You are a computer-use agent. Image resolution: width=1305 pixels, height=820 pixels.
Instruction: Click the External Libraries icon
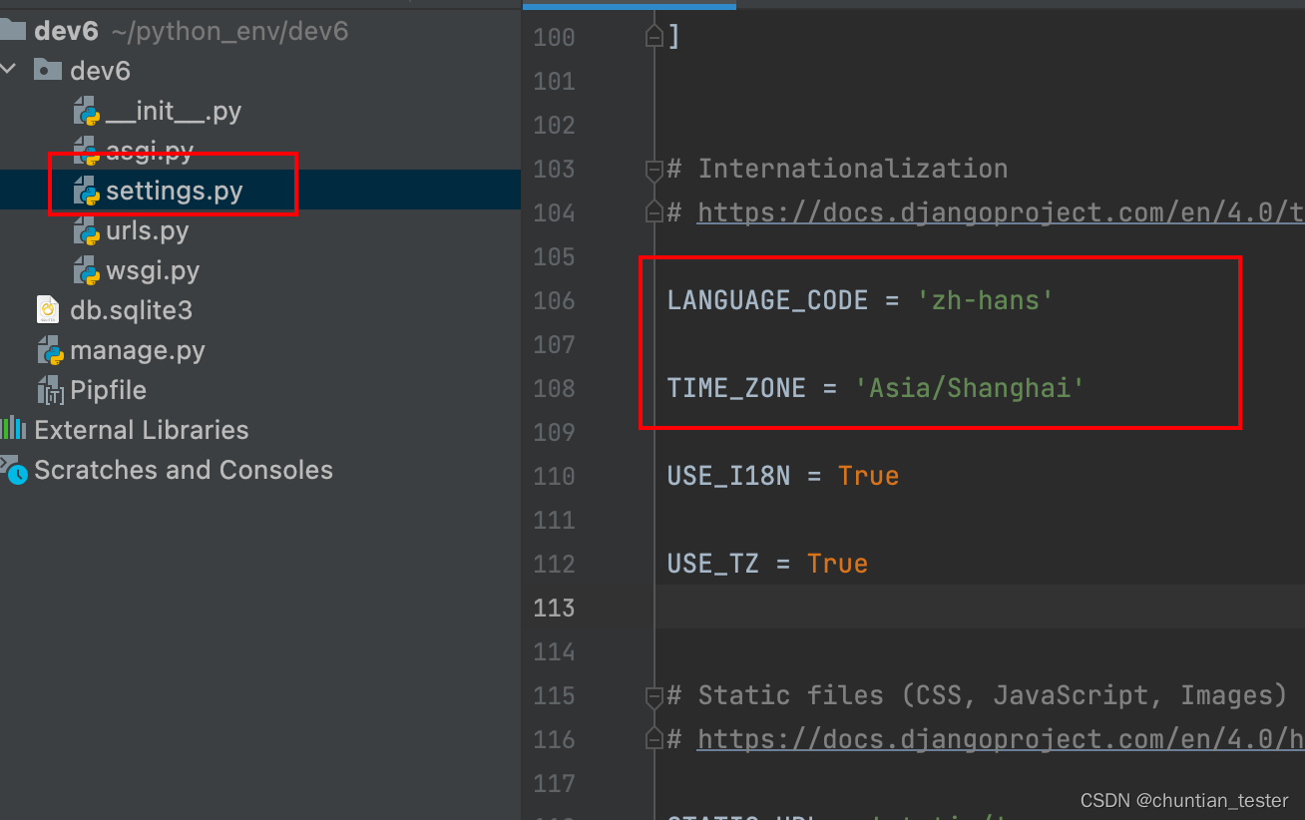[16, 429]
